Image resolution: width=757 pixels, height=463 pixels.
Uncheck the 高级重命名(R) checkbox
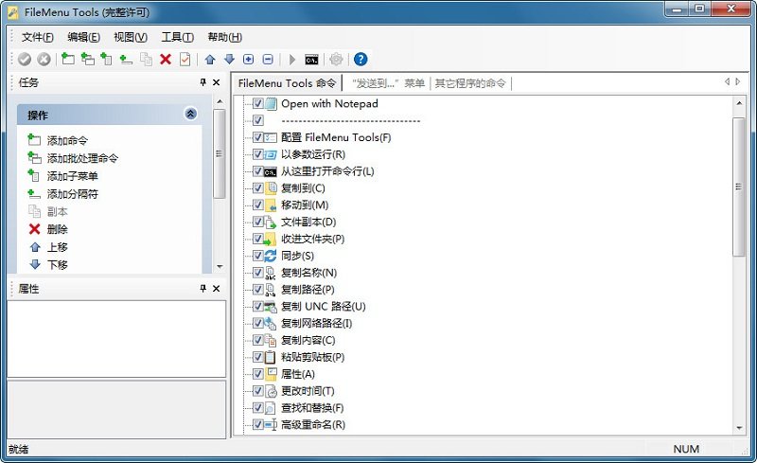(258, 424)
